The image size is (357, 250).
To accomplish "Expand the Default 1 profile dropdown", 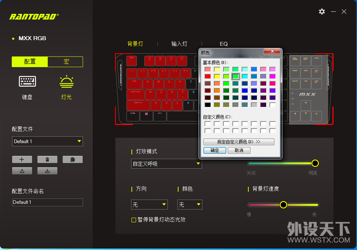I will coord(47,141).
